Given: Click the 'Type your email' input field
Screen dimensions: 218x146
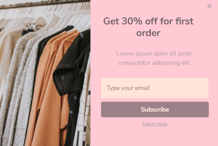Looking at the screenshot, I should 155,88.
